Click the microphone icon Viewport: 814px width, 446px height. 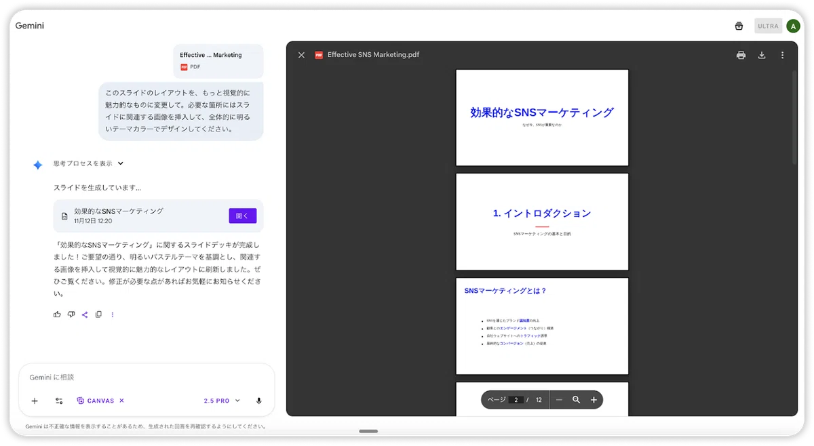click(258, 401)
